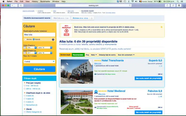
Task: Go forward in Safari
Action: [16, 5]
